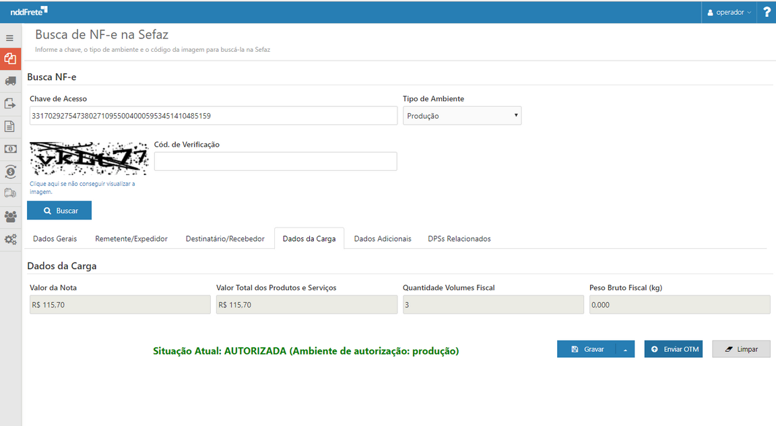
Task: Open the Destinatário/Recebedor tab
Action: point(225,239)
